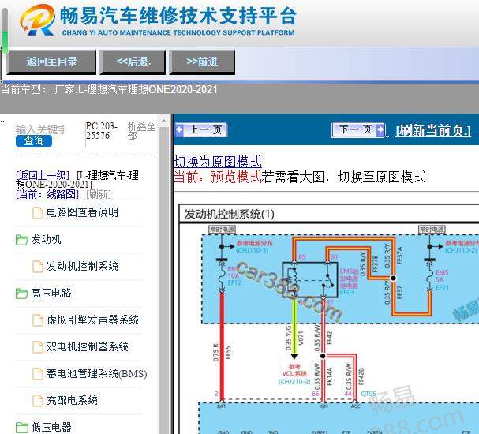Click the 蓄电池管理系统 page icon
Viewport: 479px width, 434px height.
pyautogui.click(x=38, y=374)
